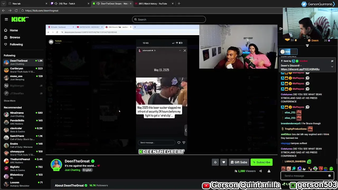
Task: Click the English language tag
Action: pos(87,170)
